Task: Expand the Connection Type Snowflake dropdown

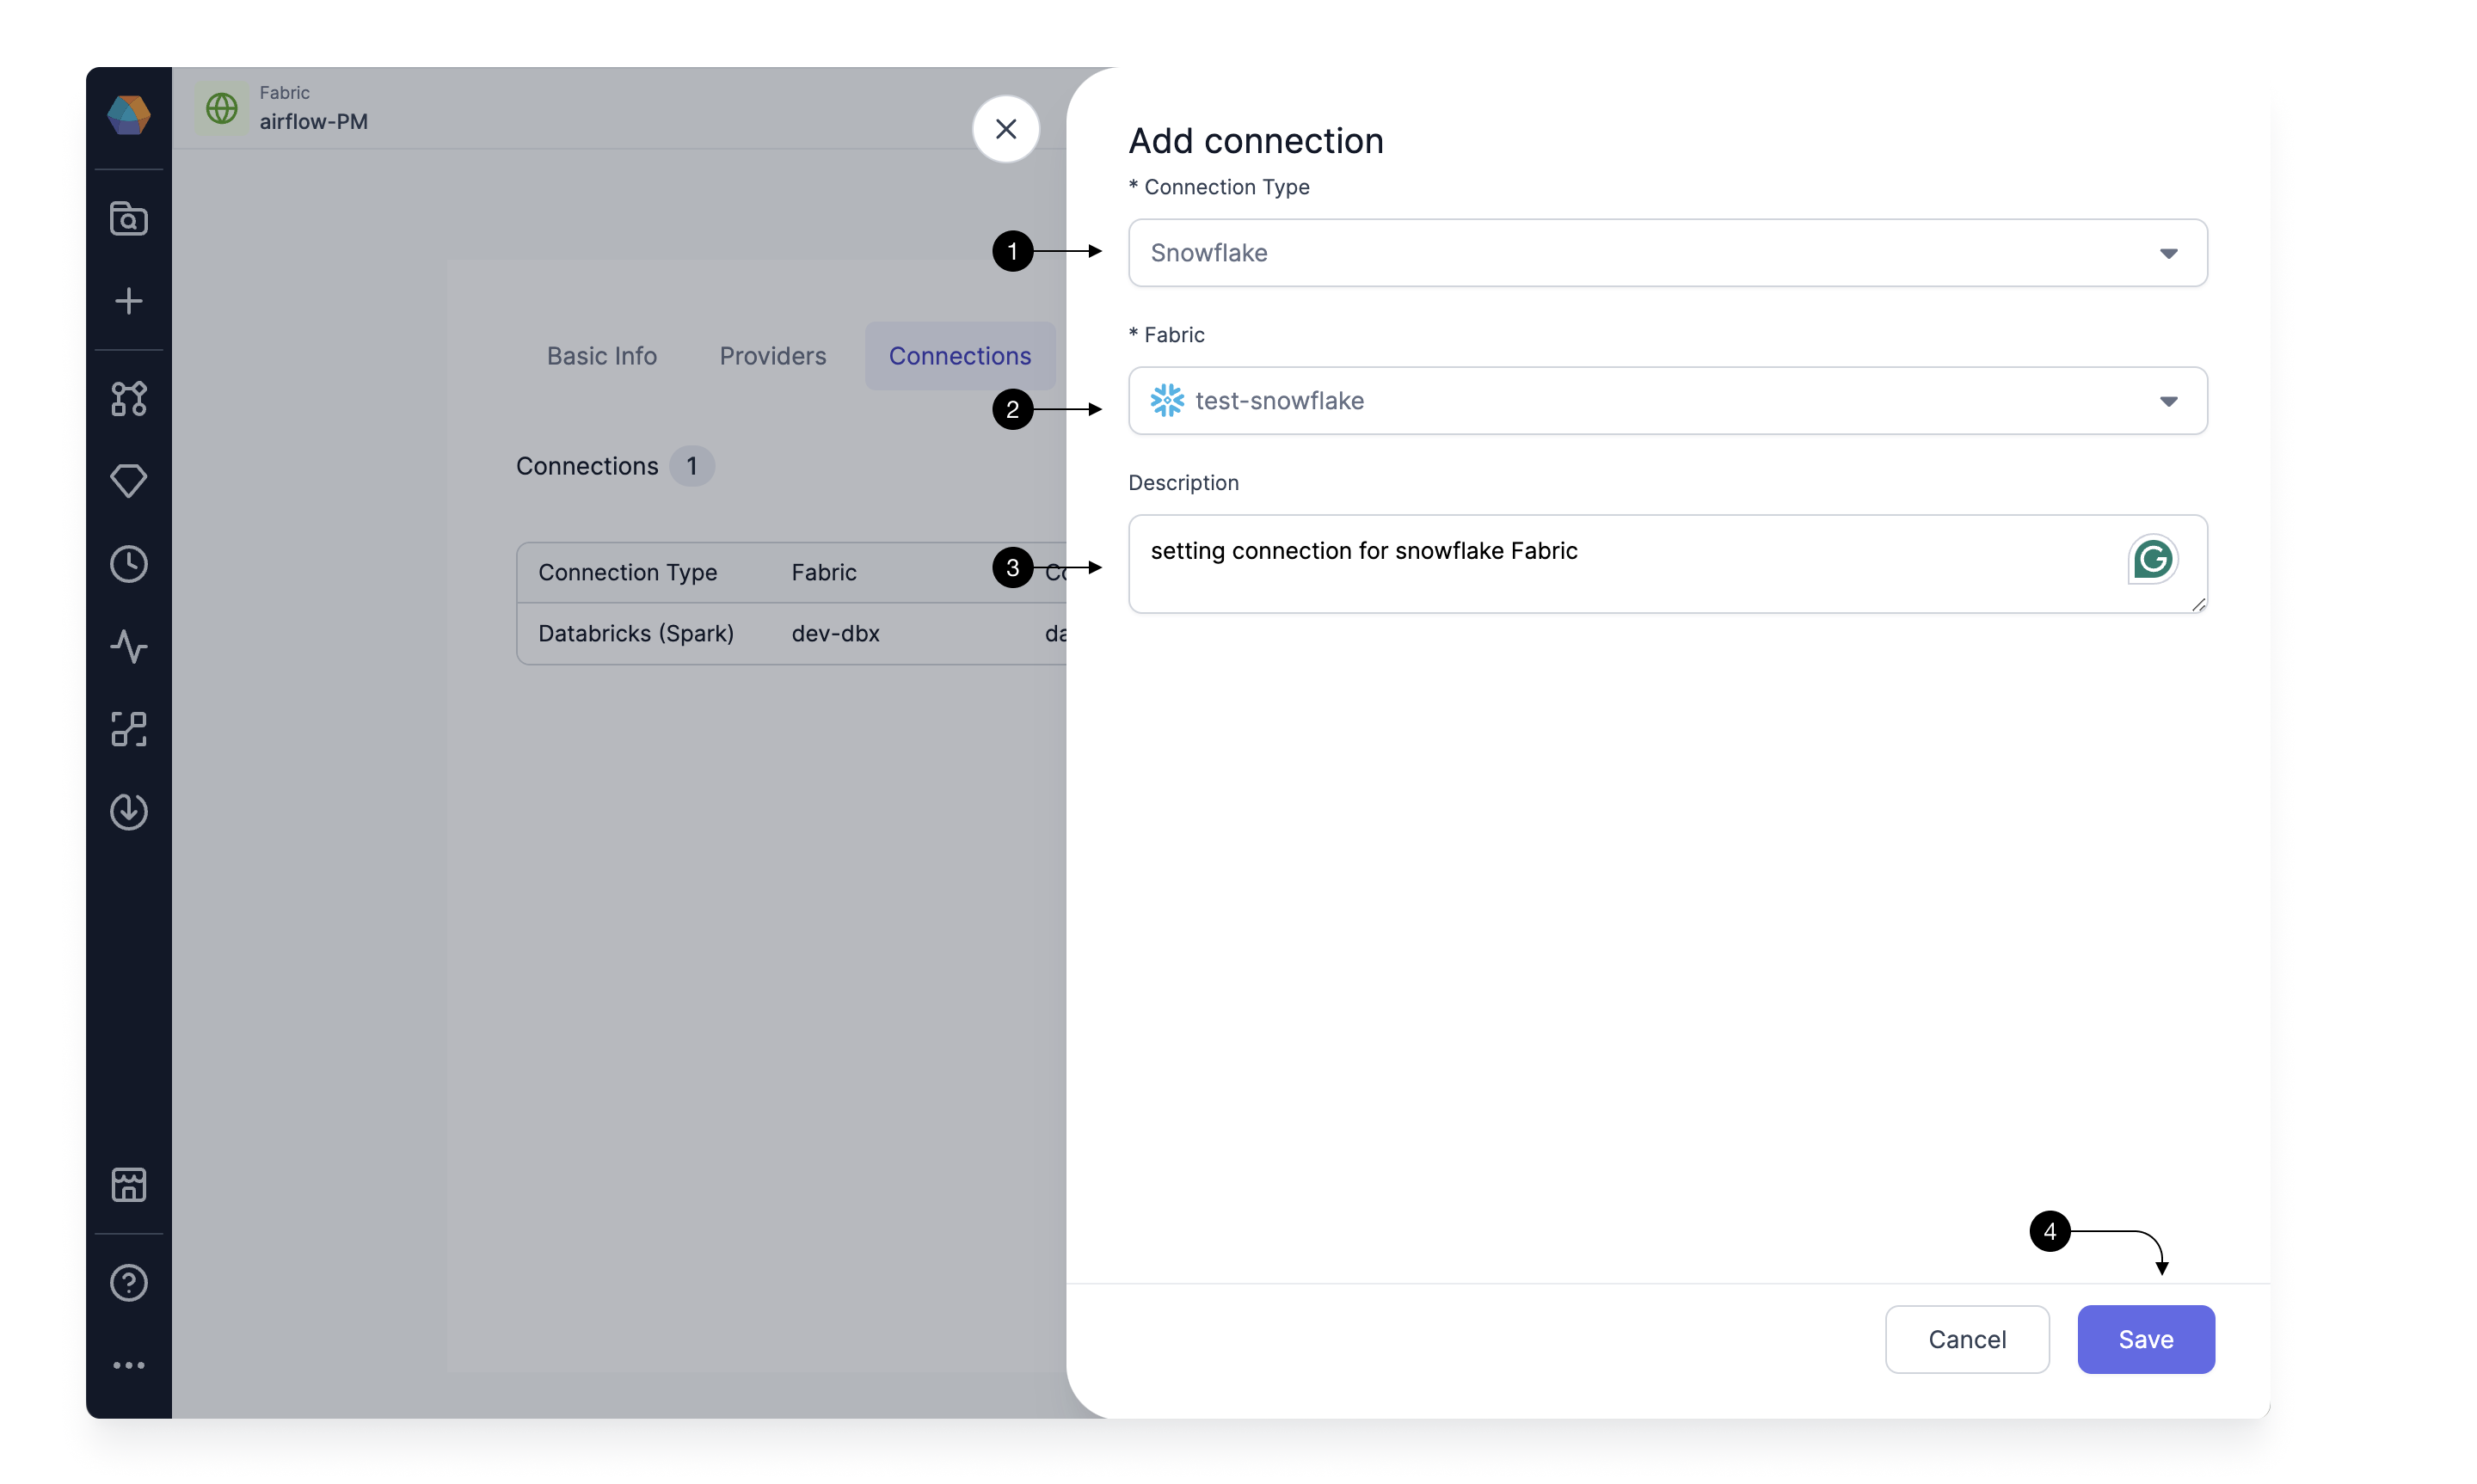Action: (x=1667, y=253)
